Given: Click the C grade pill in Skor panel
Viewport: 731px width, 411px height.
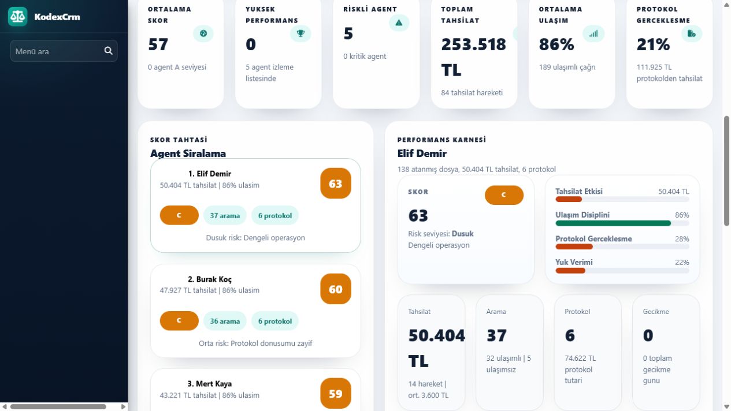Looking at the screenshot, I should [504, 195].
